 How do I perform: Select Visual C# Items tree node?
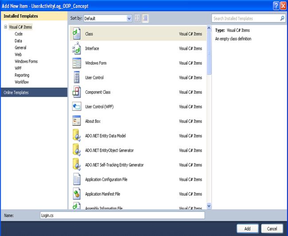pyautogui.click(x=20, y=27)
